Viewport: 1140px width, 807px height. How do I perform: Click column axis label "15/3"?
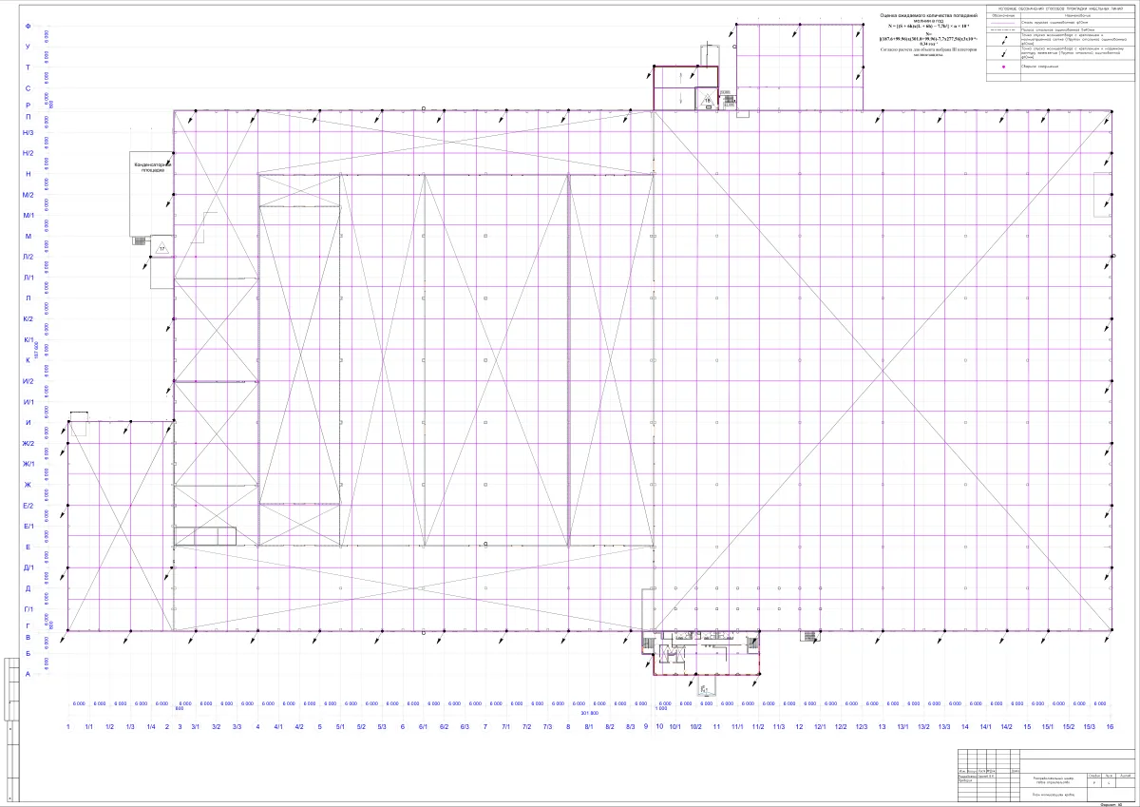click(x=1089, y=727)
